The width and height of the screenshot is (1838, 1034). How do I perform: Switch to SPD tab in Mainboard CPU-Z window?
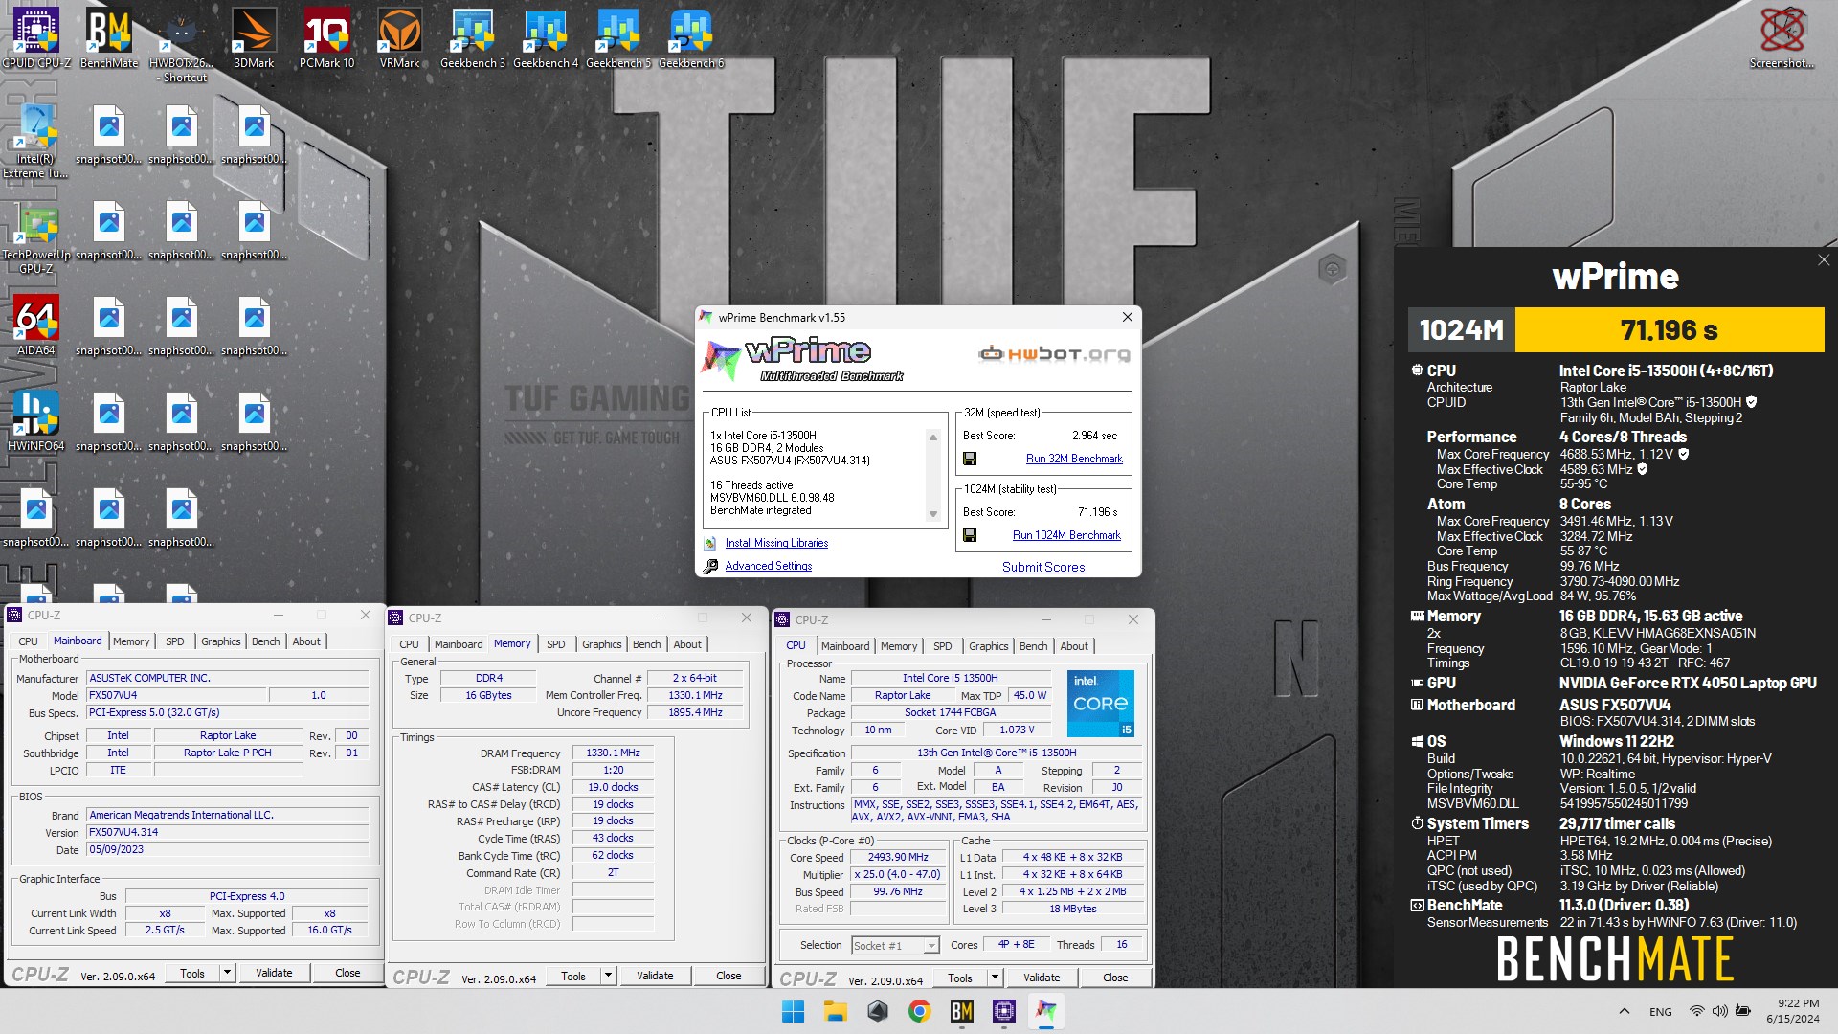click(174, 641)
